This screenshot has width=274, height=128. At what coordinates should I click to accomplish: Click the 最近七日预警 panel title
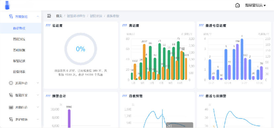click(x=216, y=96)
